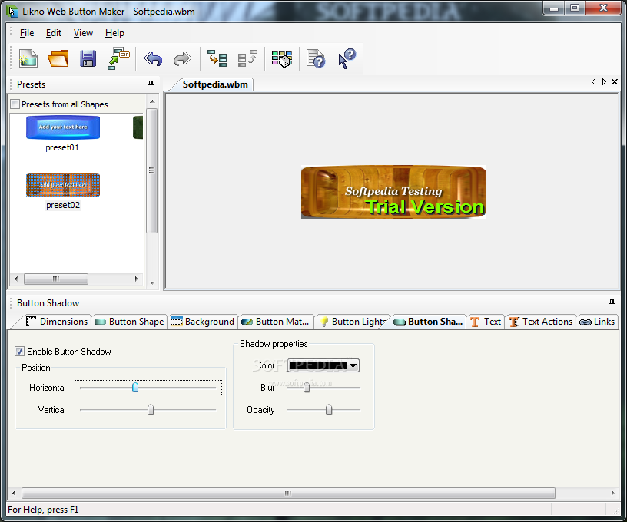Select the Button Sha... tab
The image size is (627, 522).
coord(428,322)
